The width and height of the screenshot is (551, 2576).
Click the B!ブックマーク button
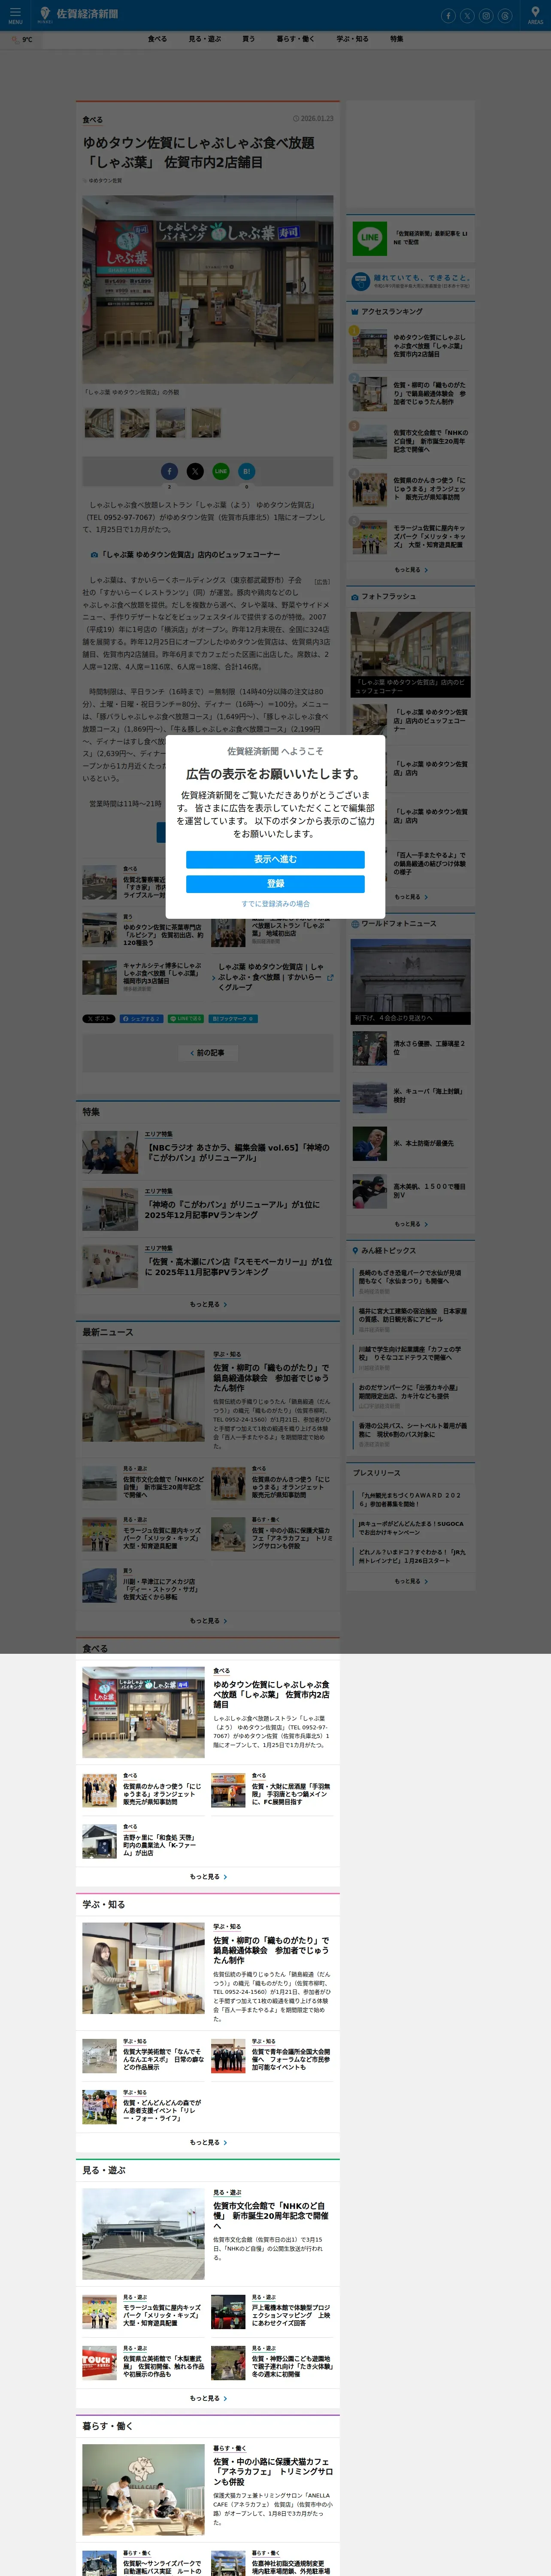click(x=233, y=1019)
